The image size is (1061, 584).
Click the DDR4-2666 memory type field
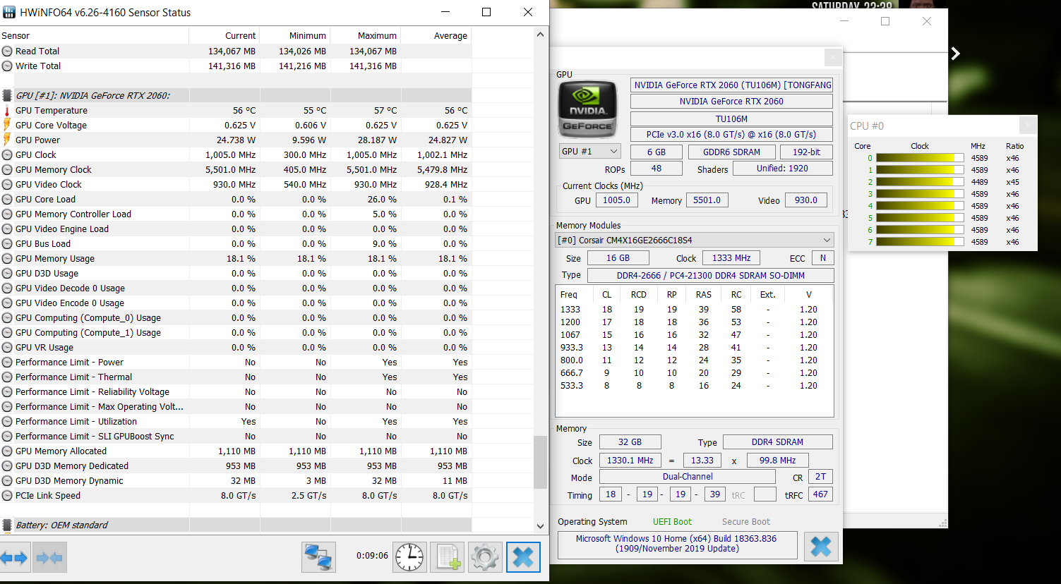click(x=710, y=276)
